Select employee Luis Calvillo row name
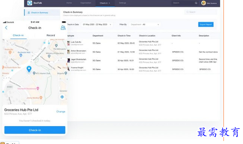This screenshot has height=144, width=243. (x=76, y=42)
